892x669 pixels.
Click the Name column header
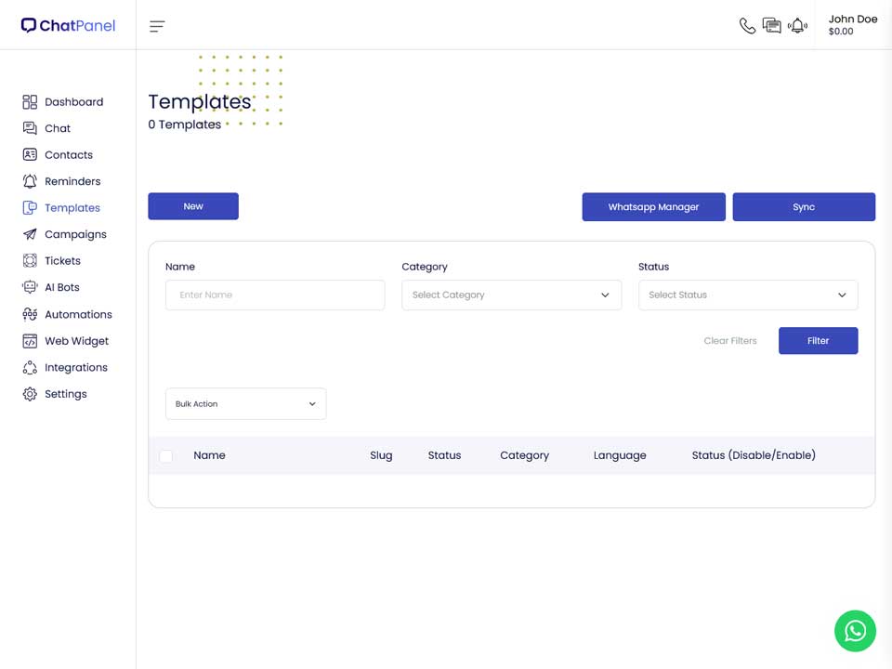click(x=209, y=455)
